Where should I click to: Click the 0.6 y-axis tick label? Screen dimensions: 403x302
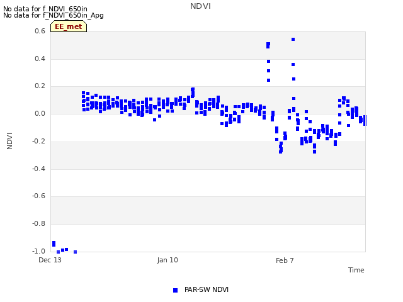click(40, 31)
